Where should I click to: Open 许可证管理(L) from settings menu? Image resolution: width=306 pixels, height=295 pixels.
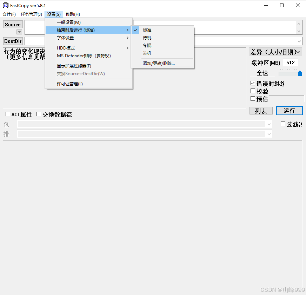click(89, 84)
